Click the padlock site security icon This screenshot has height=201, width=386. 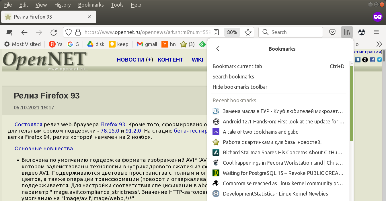click(x=78, y=32)
